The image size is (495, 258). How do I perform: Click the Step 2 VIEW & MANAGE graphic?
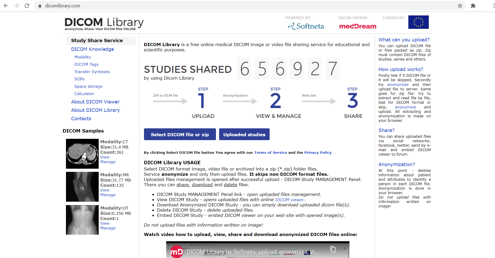point(278,103)
